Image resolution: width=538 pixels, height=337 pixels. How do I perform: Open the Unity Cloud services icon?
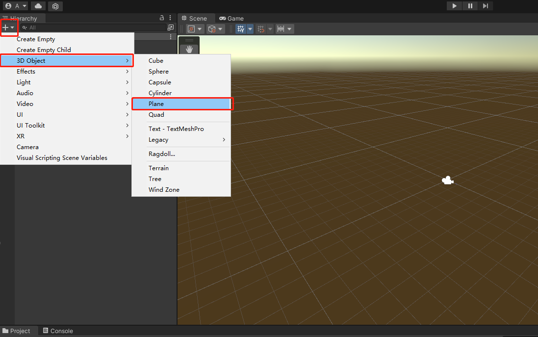pyautogui.click(x=38, y=6)
